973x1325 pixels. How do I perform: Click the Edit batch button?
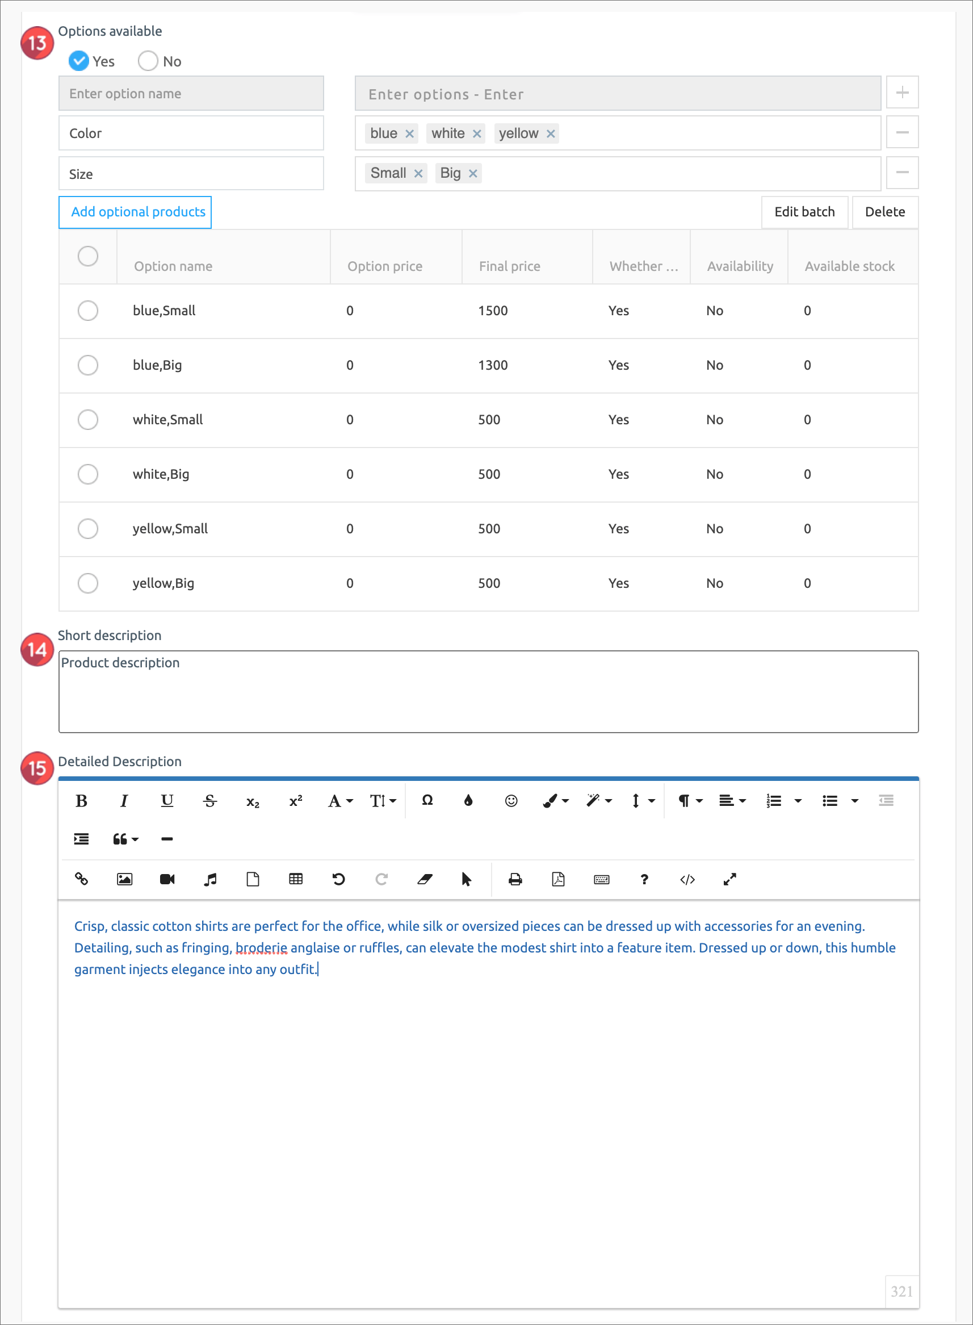click(x=804, y=212)
